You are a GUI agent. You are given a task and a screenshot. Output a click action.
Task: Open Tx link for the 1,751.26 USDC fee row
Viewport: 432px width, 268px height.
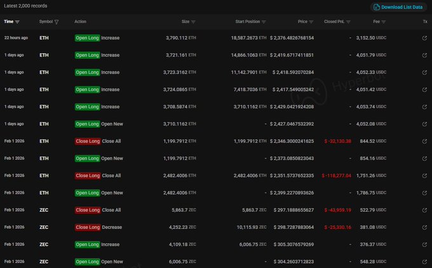tap(424, 175)
